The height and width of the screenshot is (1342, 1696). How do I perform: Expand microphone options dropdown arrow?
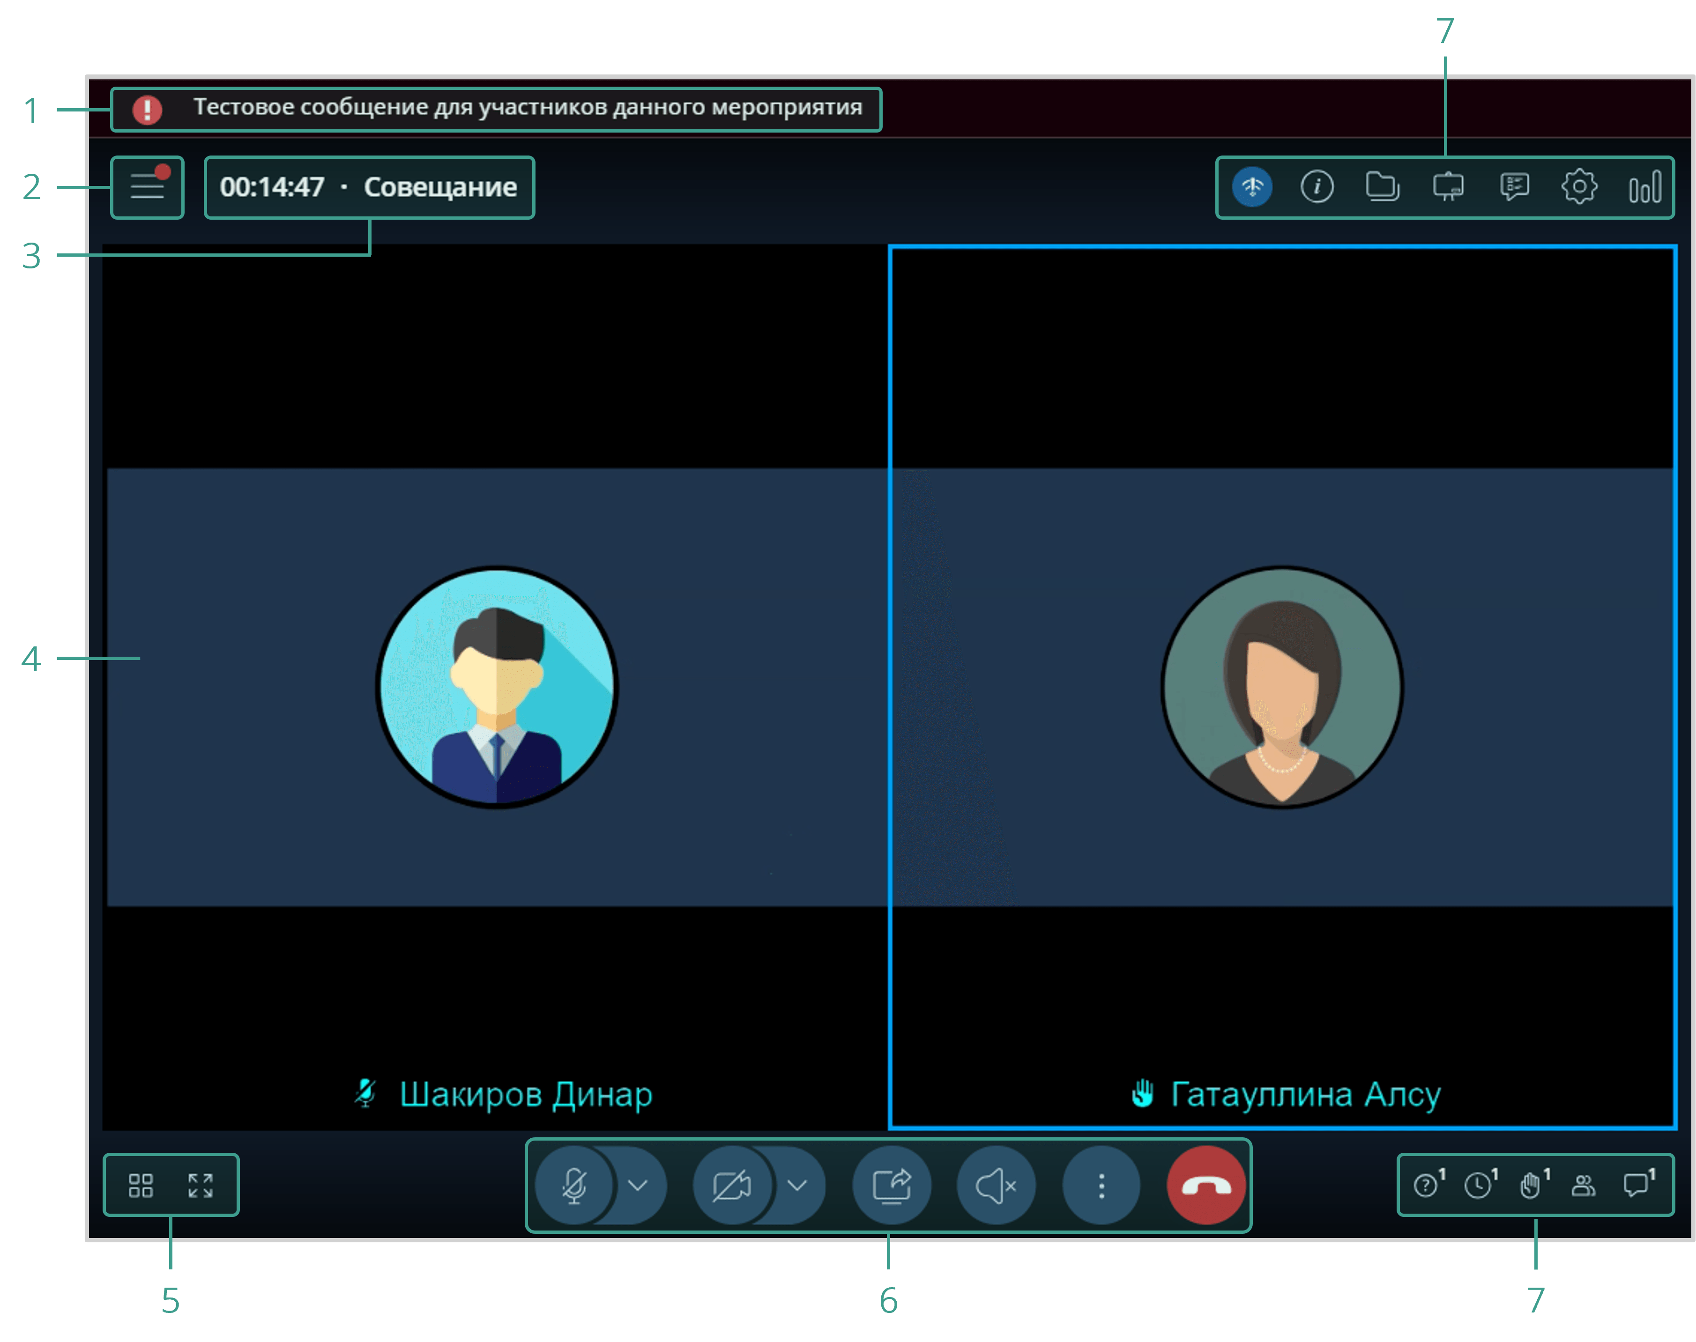(638, 1185)
